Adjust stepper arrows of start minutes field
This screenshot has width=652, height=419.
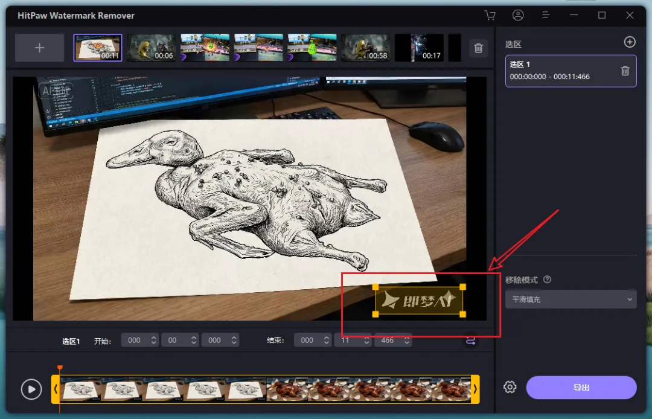(x=153, y=340)
